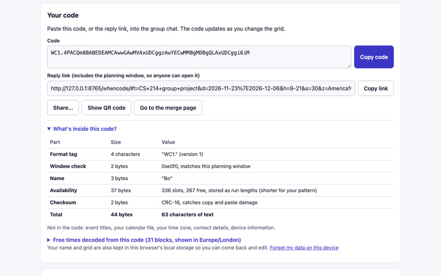Click the "Bo" name value
Viewport: 441px width, 276px height.
tap(167, 179)
